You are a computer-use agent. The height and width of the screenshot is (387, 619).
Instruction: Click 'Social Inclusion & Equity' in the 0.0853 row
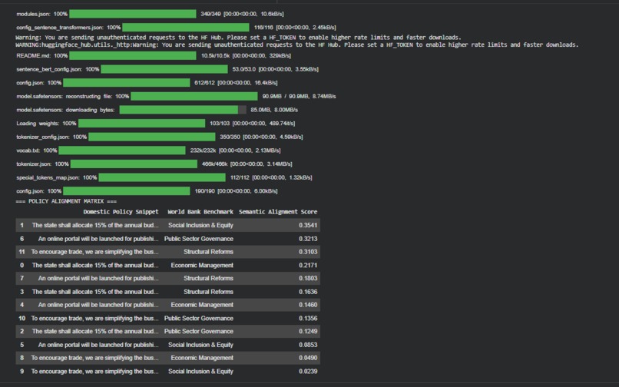(x=200, y=345)
